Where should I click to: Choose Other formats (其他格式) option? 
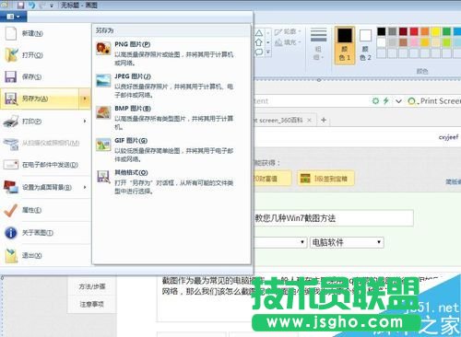tap(171, 181)
